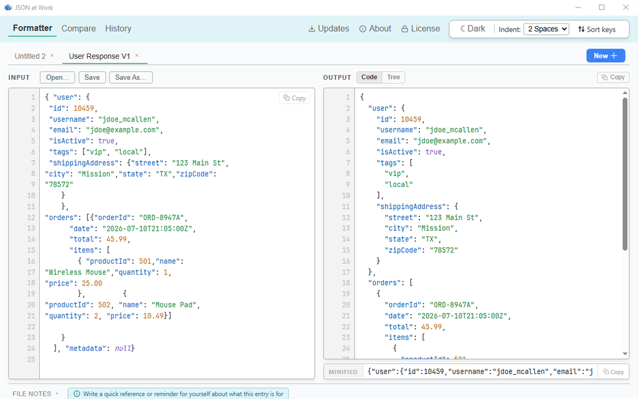This screenshot has width=638, height=399.
Task: Click the file notes reminder field
Action: point(178,394)
